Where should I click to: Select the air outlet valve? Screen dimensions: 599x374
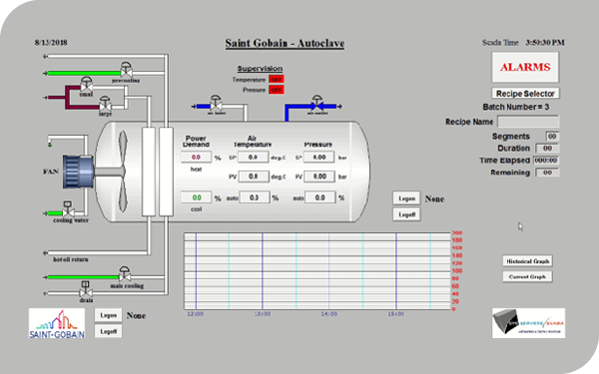(x=317, y=103)
